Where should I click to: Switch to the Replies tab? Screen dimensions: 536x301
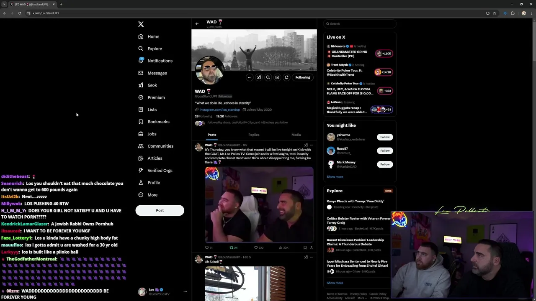254,135
